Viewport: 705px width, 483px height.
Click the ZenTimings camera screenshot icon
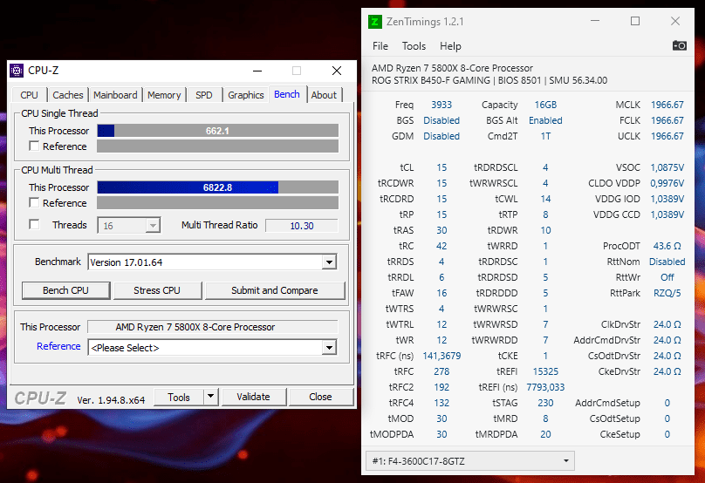tap(679, 46)
